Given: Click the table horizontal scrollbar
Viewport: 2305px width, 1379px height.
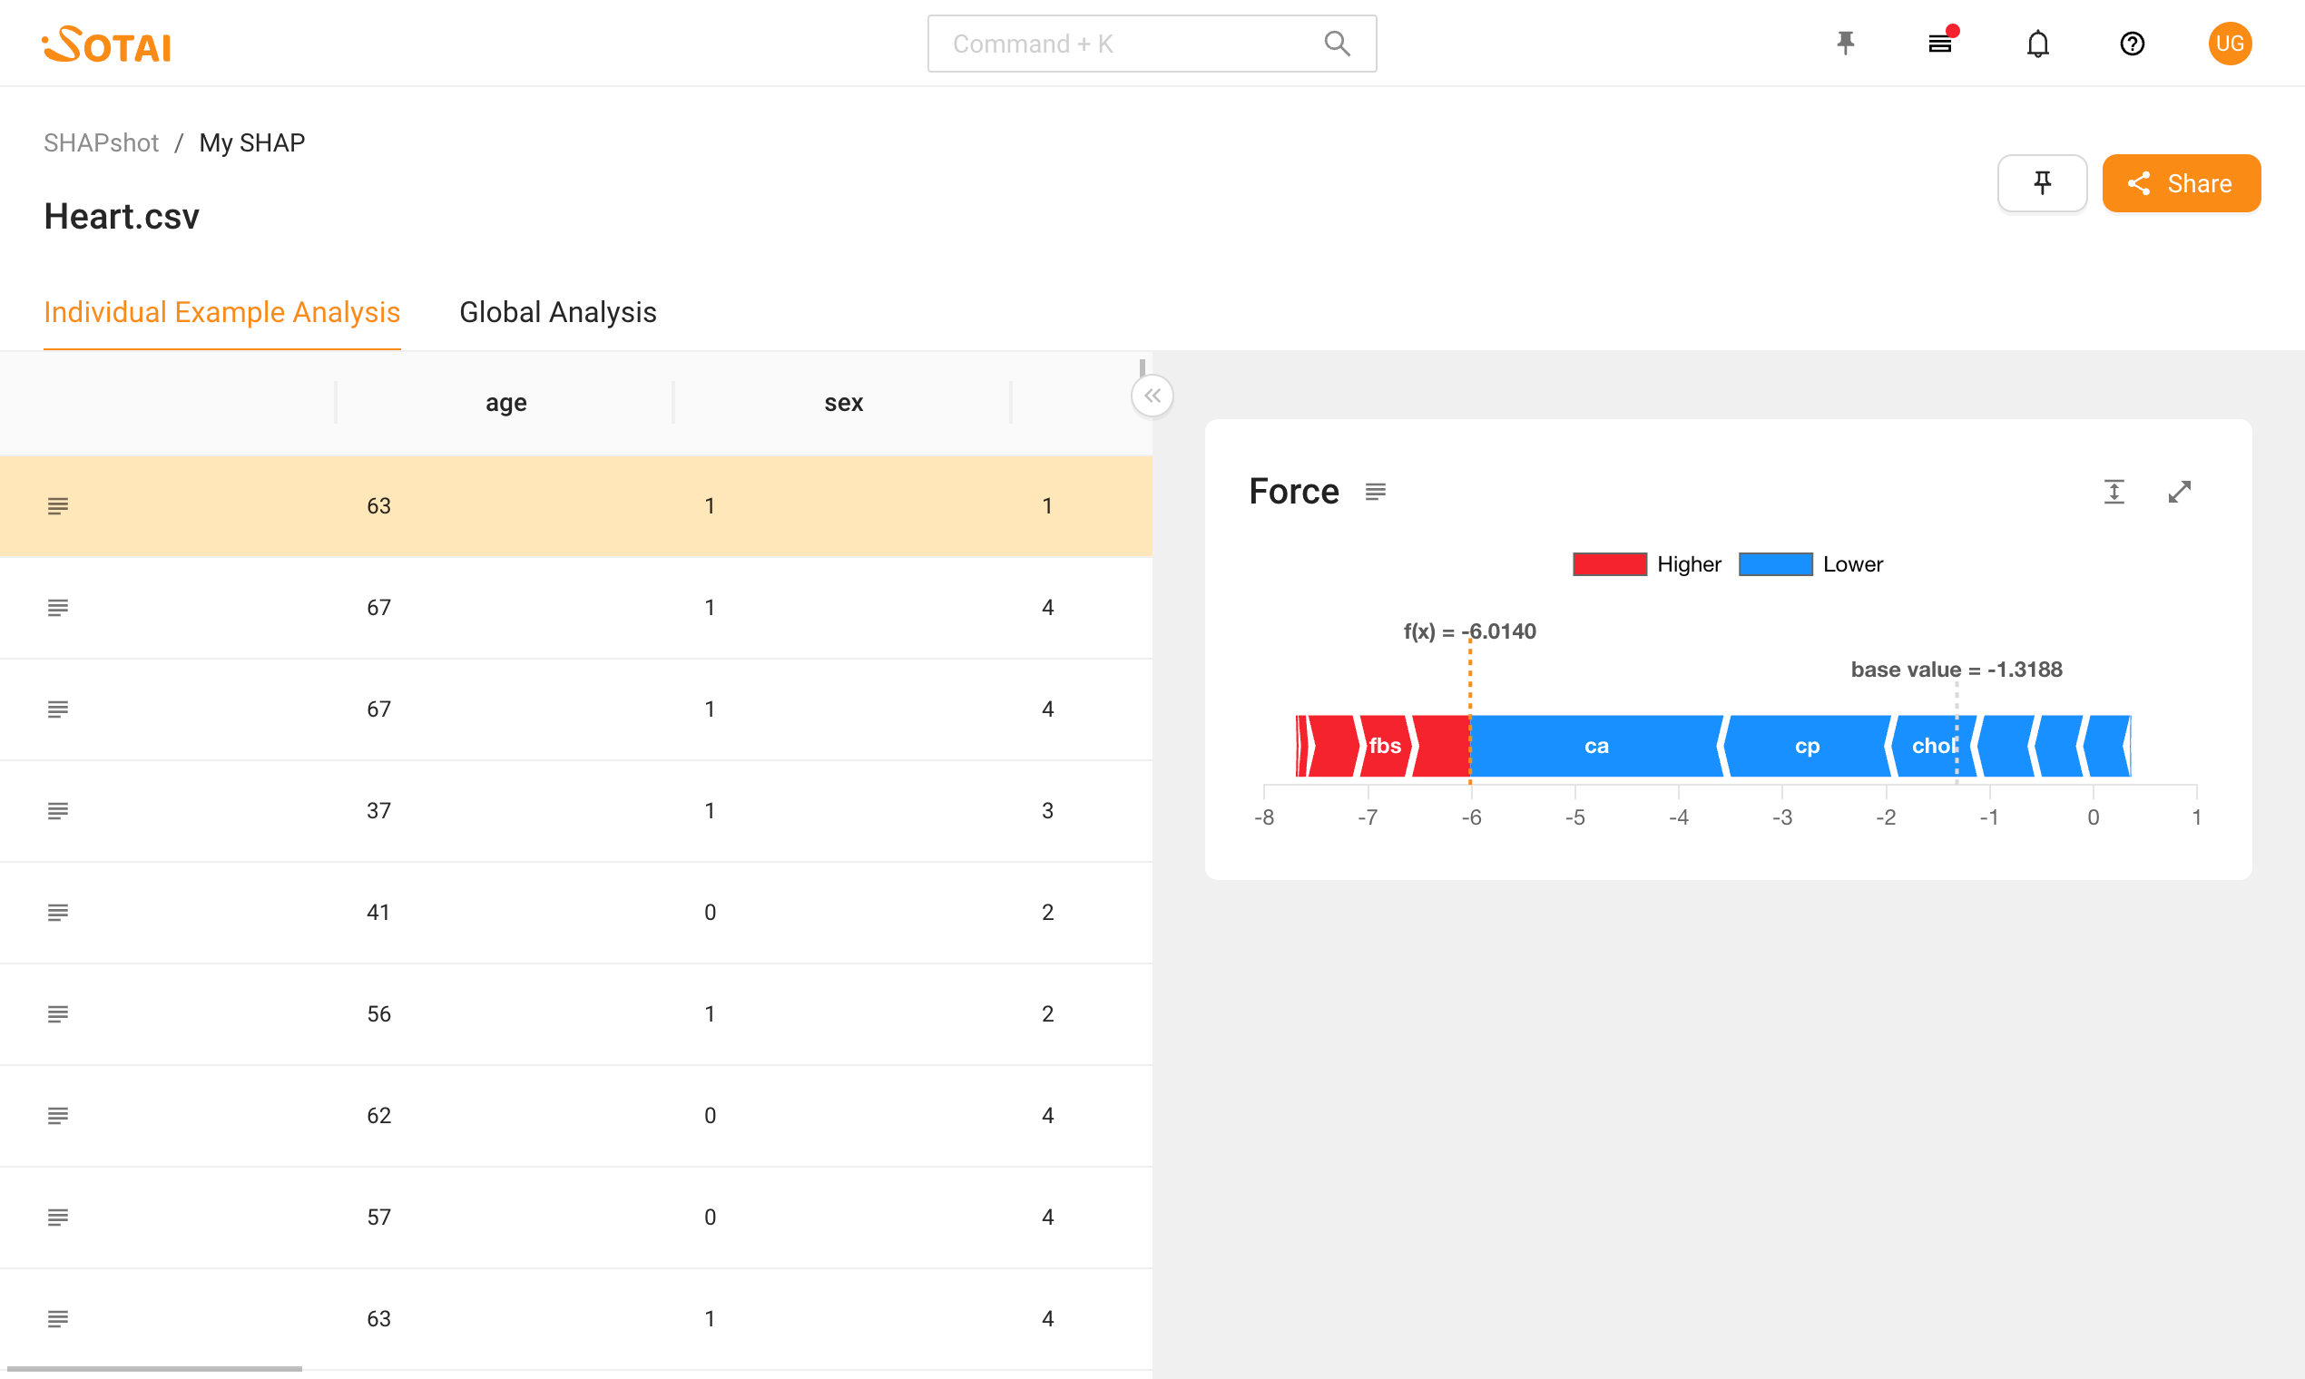Looking at the screenshot, I should coord(154,1368).
